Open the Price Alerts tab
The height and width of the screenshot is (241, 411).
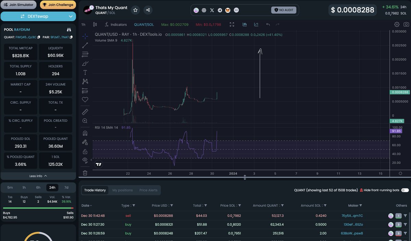click(x=148, y=190)
